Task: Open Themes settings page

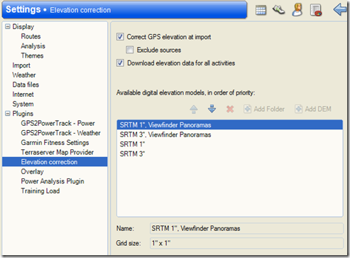Action: (32, 55)
